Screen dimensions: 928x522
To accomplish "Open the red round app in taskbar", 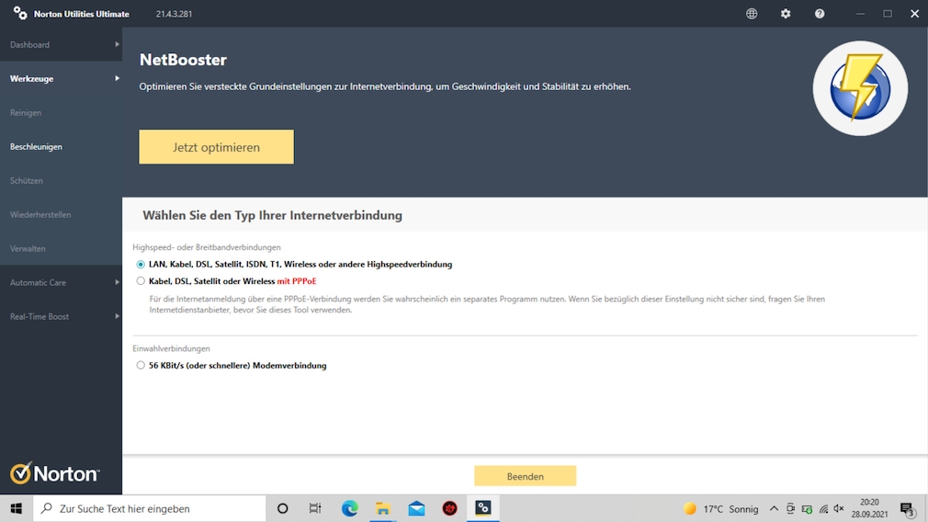I will tap(450, 508).
